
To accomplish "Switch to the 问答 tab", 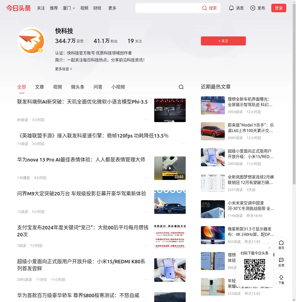I will coord(98,87).
